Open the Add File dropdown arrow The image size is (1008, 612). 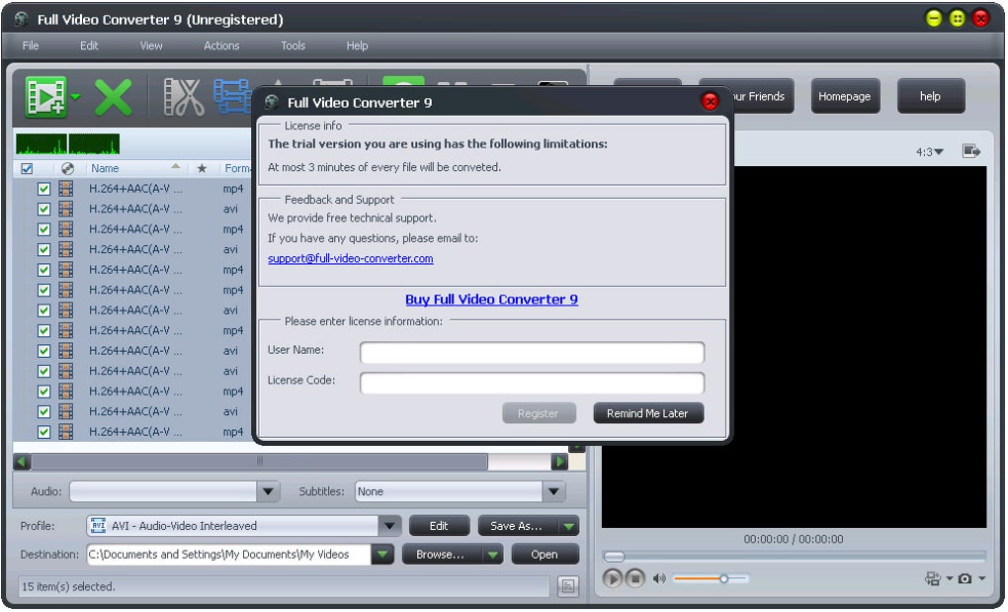point(75,97)
